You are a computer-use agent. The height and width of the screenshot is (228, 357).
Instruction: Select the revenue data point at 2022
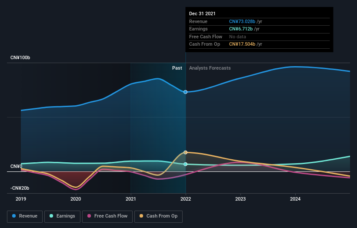coord(185,92)
